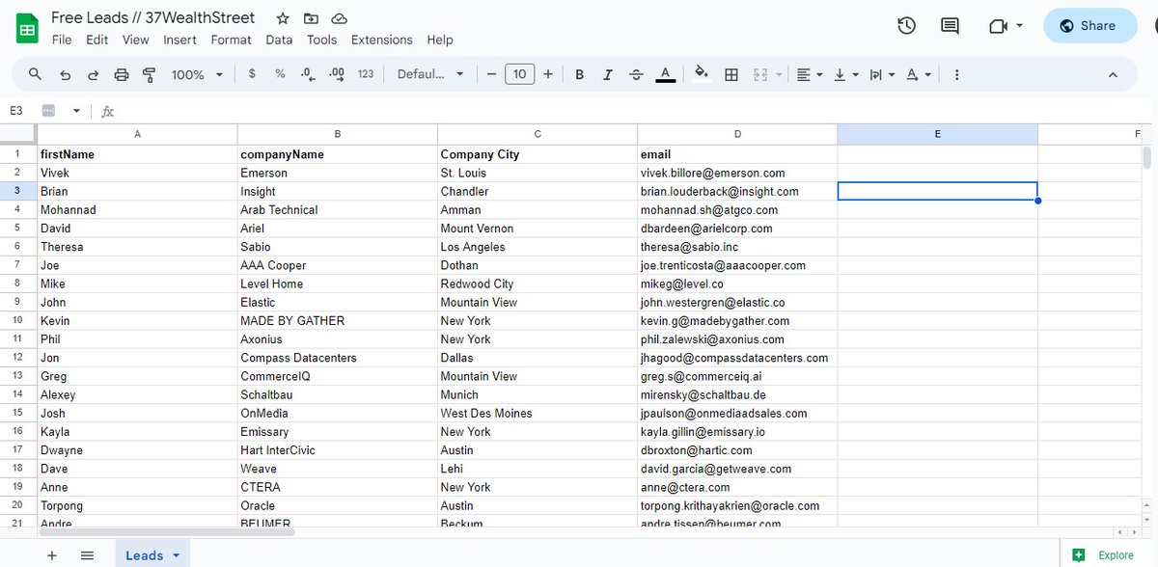The width and height of the screenshot is (1158, 567).
Task: Redo the last action
Action: click(x=93, y=74)
